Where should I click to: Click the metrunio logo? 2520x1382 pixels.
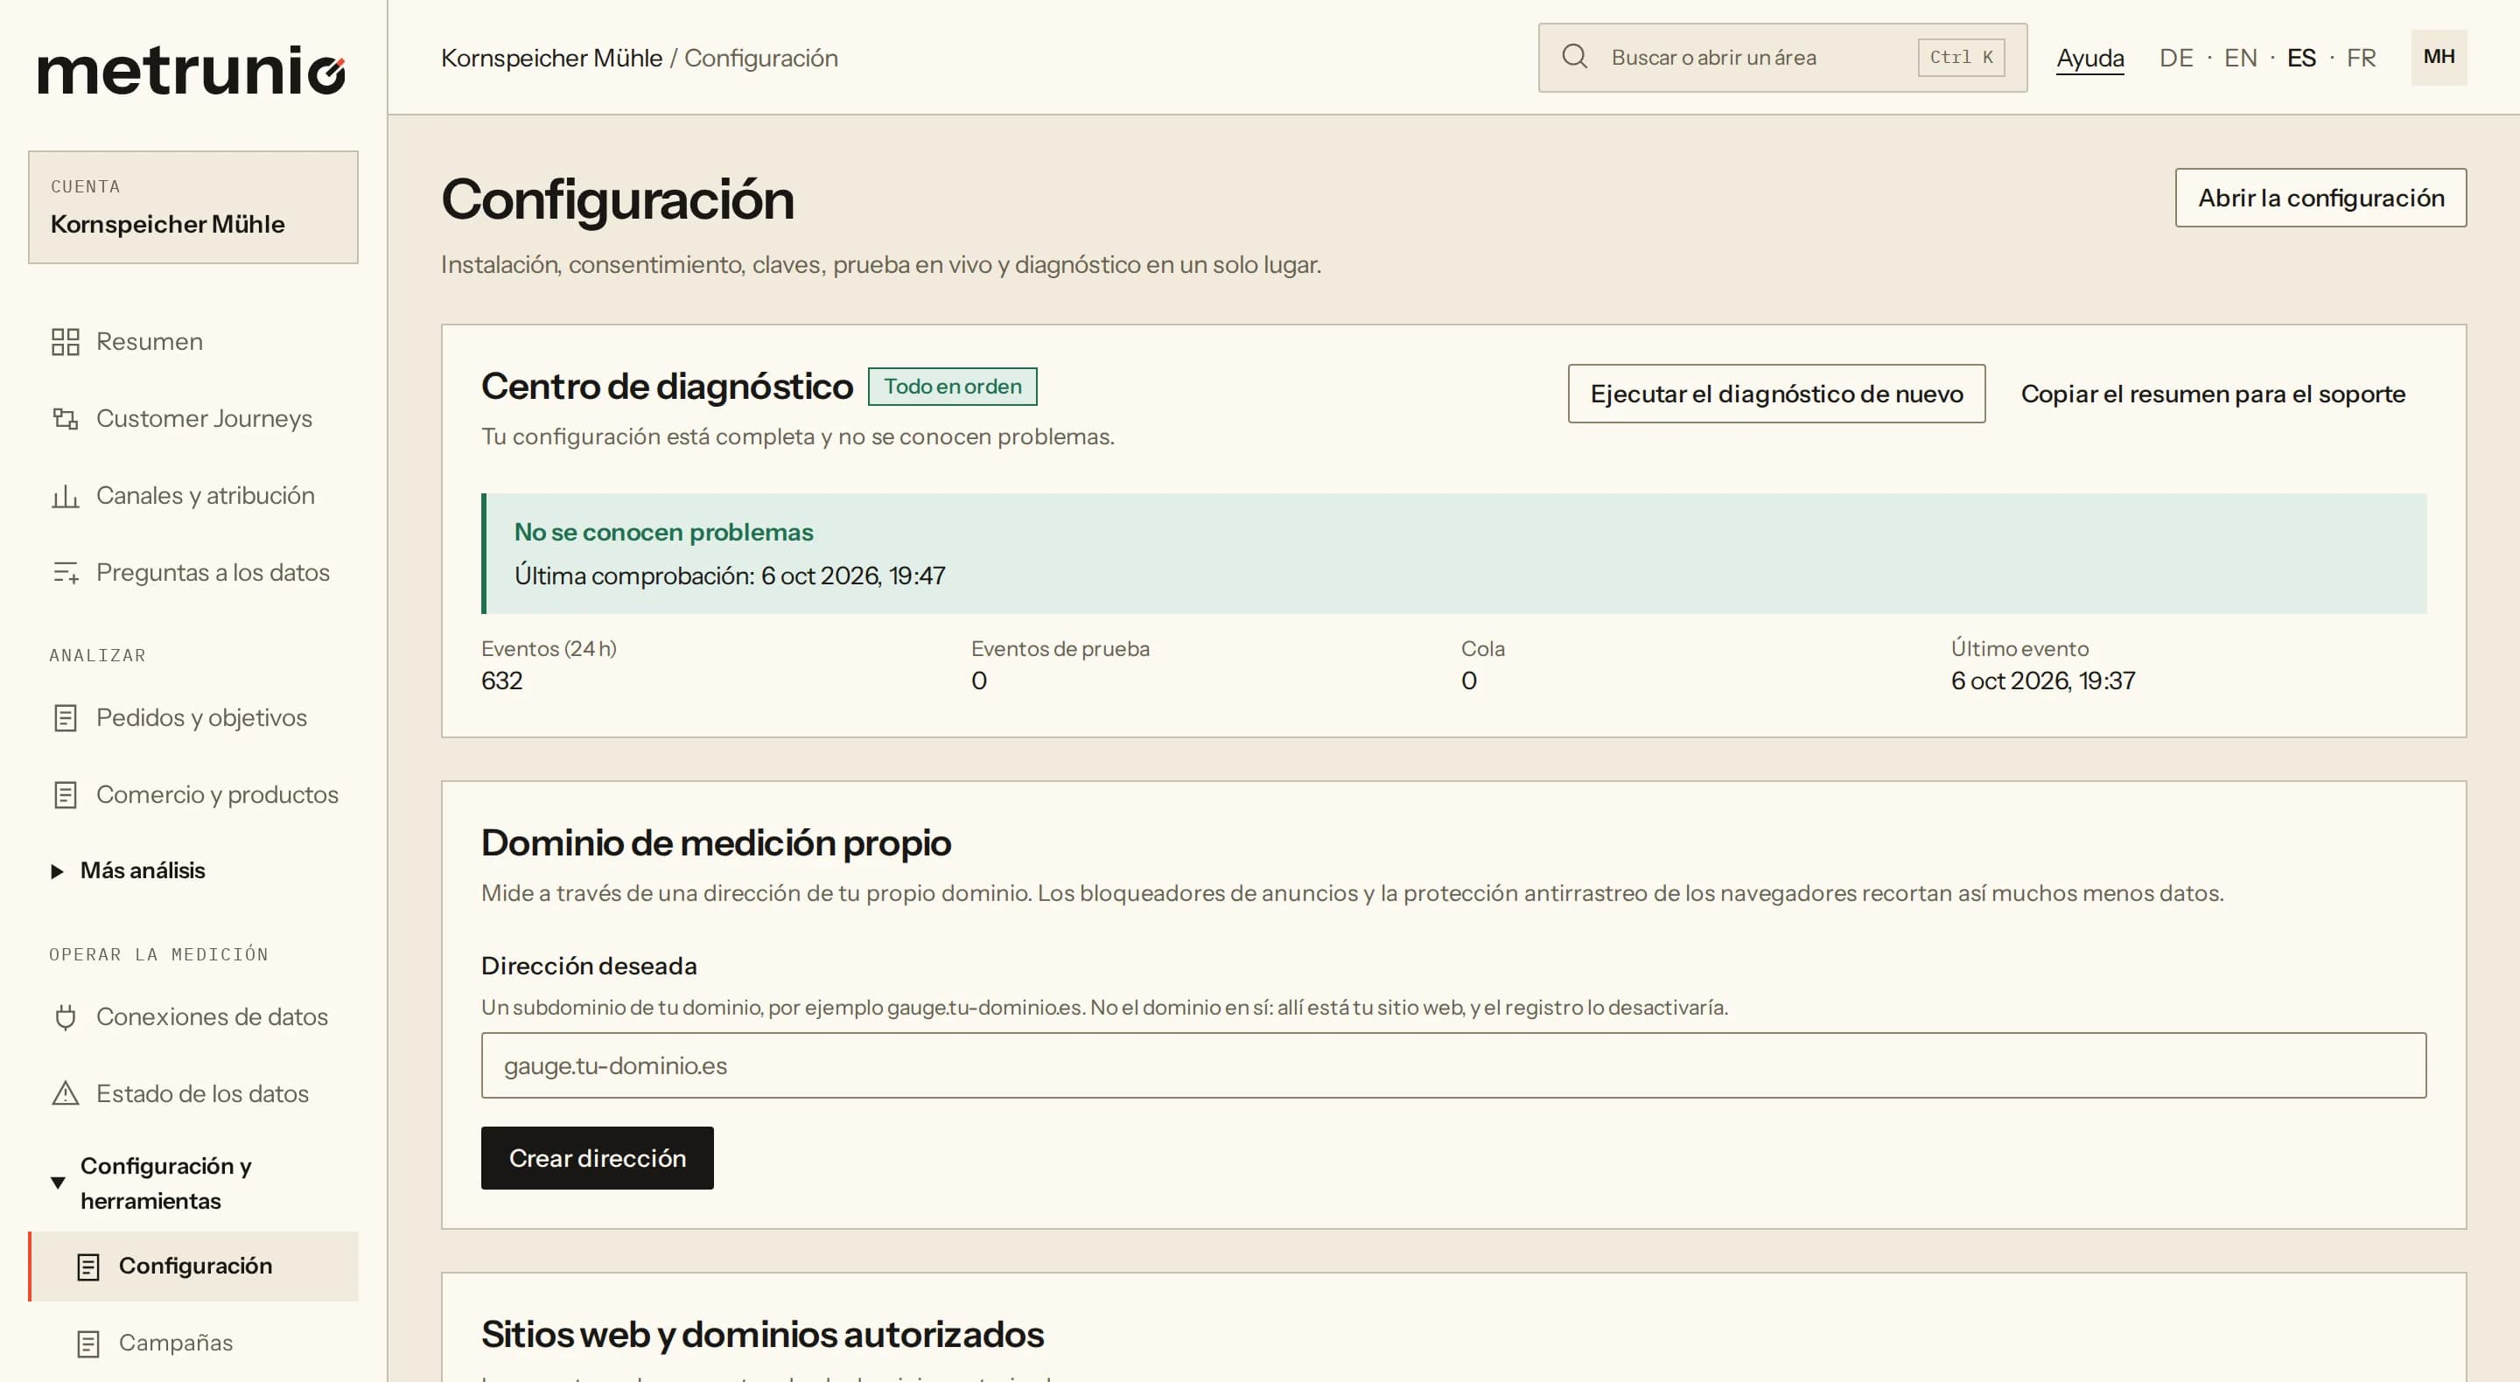pos(192,71)
